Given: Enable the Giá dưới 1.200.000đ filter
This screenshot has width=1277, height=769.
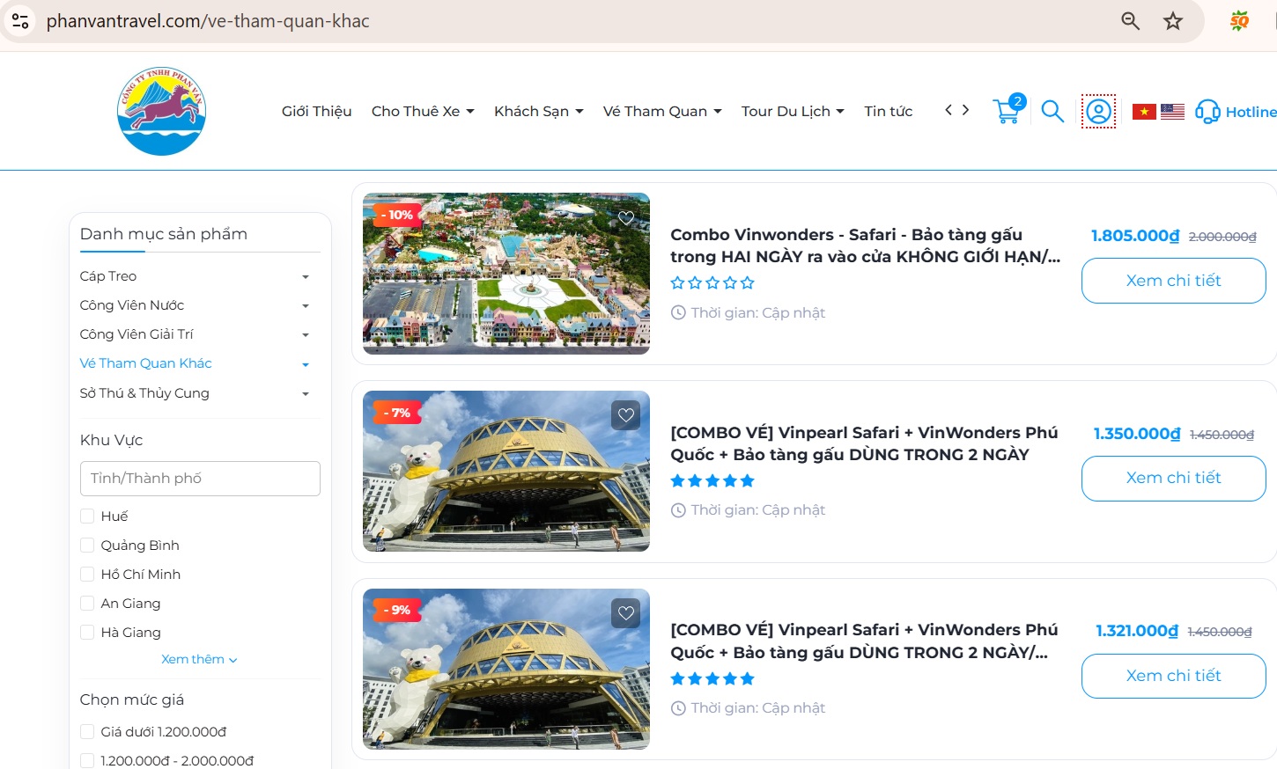Looking at the screenshot, I should 87,732.
